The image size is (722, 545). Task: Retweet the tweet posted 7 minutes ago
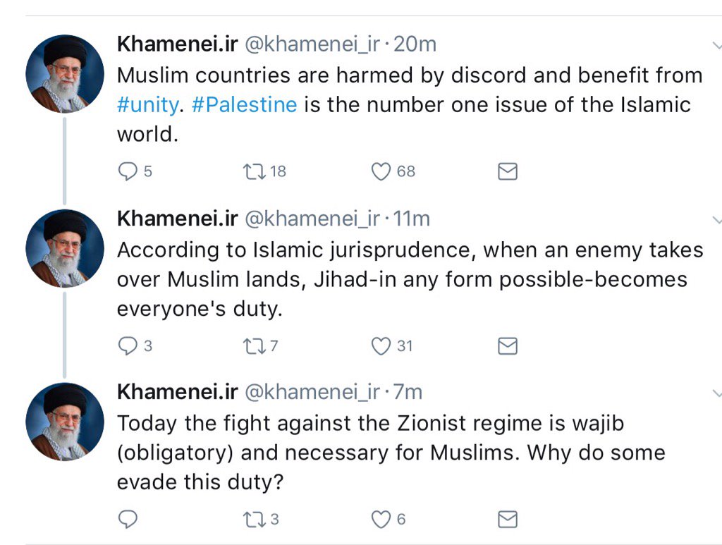(x=255, y=519)
